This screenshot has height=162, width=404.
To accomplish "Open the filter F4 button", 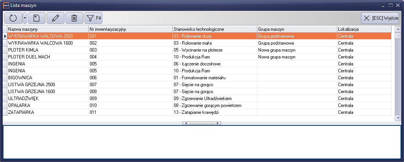I will (x=93, y=18).
